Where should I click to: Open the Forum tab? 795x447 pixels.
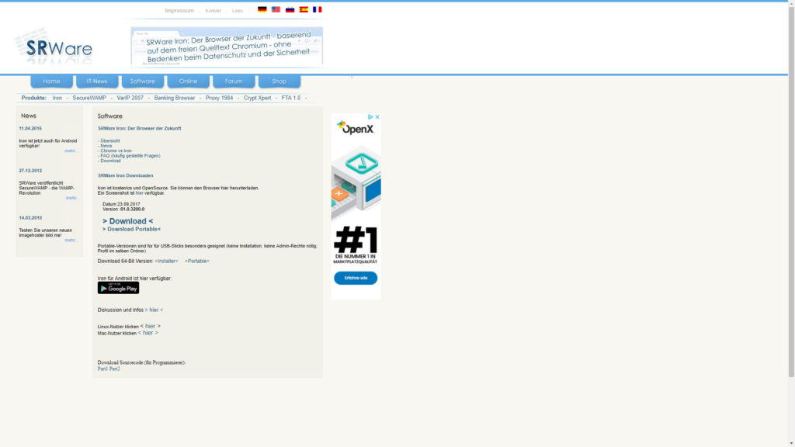click(234, 81)
